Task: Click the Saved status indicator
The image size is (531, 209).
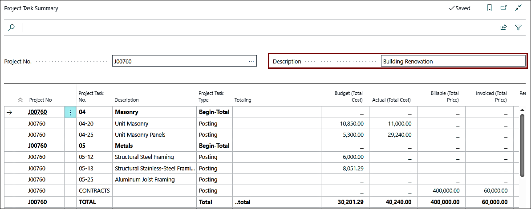Action: coord(459,8)
